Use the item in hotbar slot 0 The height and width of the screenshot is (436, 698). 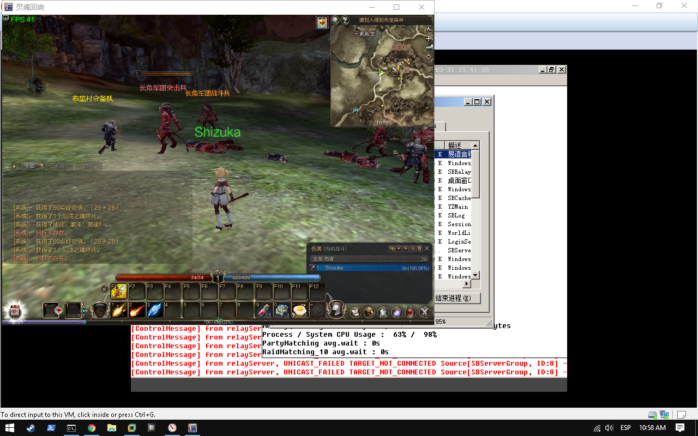(282, 310)
